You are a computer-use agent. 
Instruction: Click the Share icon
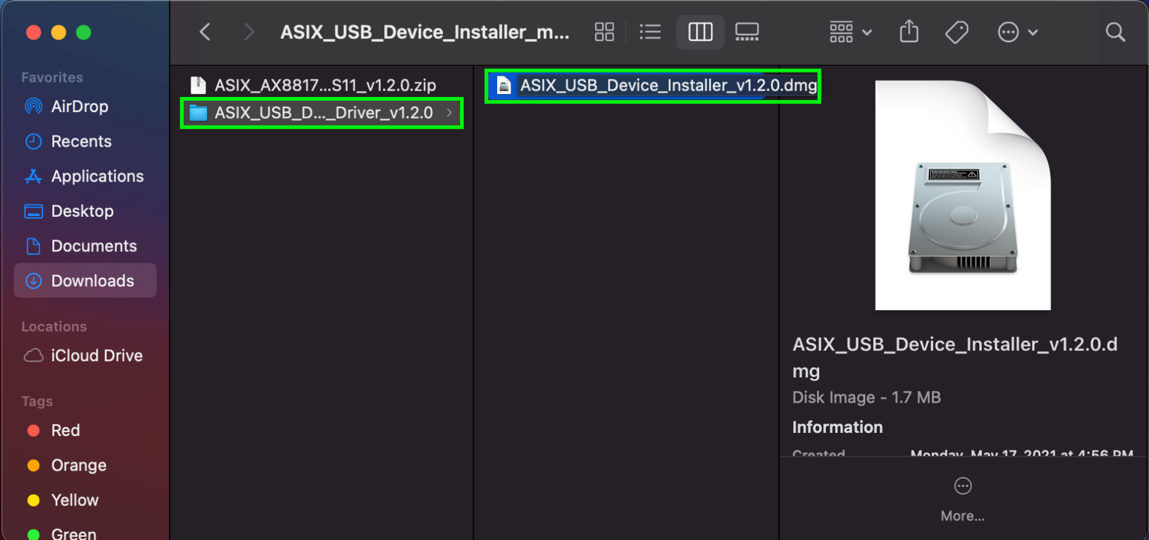point(909,32)
